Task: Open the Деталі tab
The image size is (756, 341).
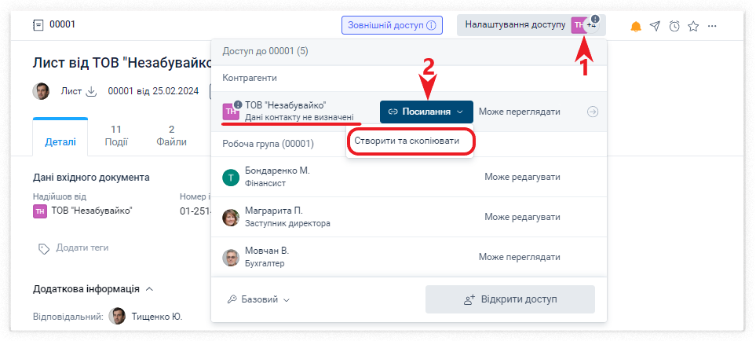Action: [60, 141]
